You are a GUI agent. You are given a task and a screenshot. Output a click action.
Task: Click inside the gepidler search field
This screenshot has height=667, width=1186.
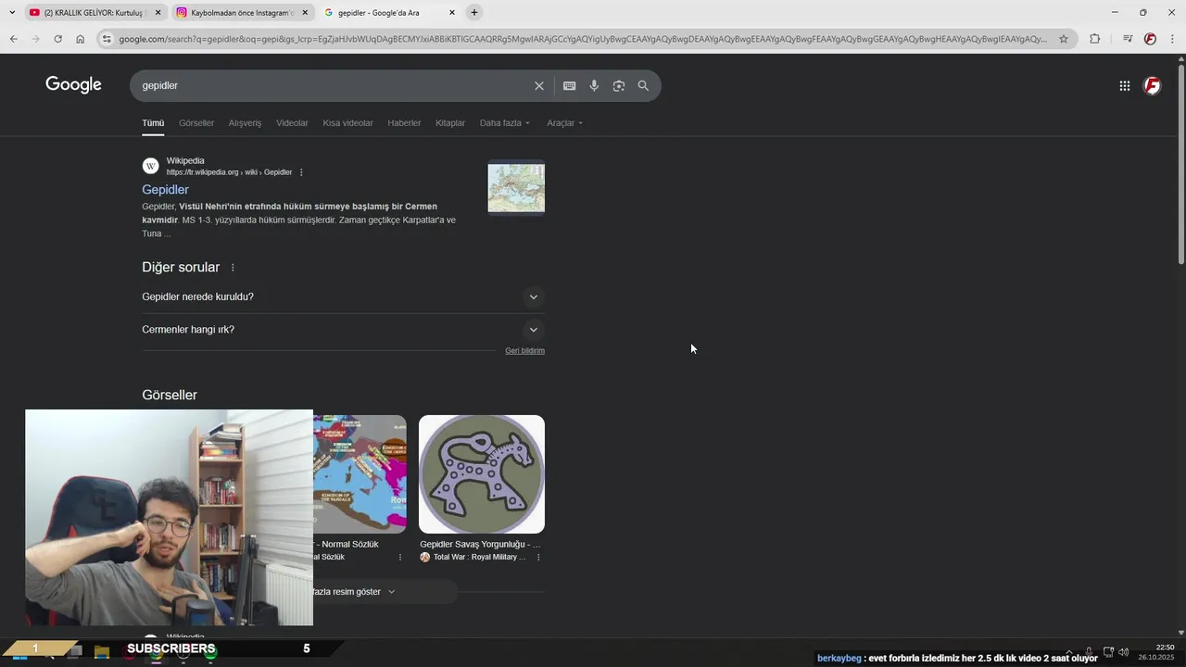tap(334, 86)
